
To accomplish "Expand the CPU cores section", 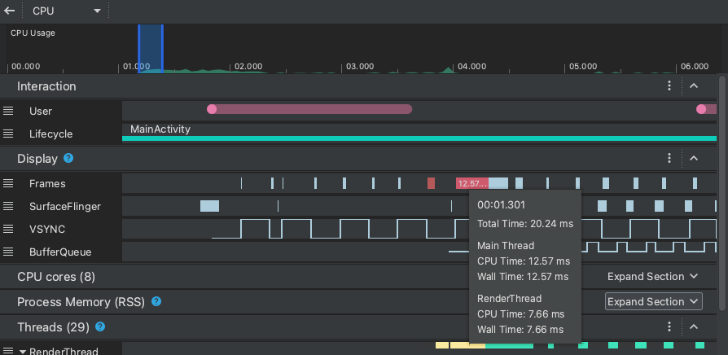I will coord(652,277).
